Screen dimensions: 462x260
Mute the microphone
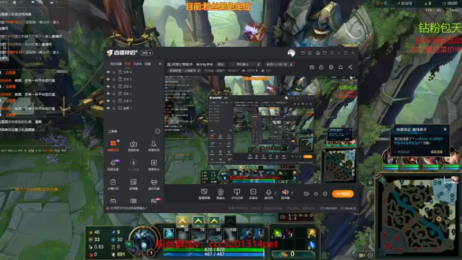269,194
